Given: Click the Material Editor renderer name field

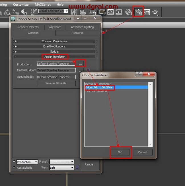Looking at the screenshot, I should (x=56, y=70).
